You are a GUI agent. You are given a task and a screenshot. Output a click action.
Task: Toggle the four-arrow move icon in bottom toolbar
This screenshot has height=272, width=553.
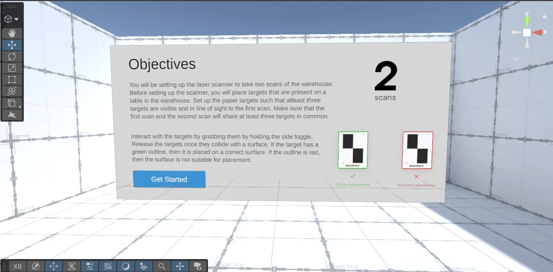pos(54,266)
